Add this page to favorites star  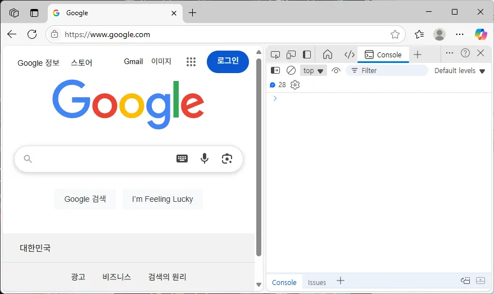pos(395,34)
